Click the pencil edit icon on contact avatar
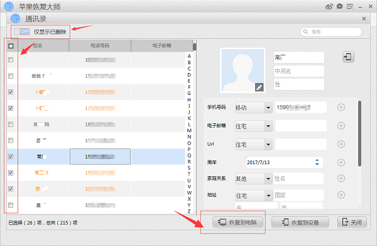377x246 pixels. click(x=259, y=87)
